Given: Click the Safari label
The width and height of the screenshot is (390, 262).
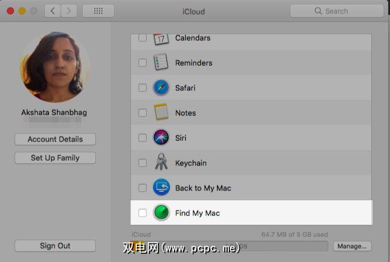Looking at the screenshot, I should 185,88.
